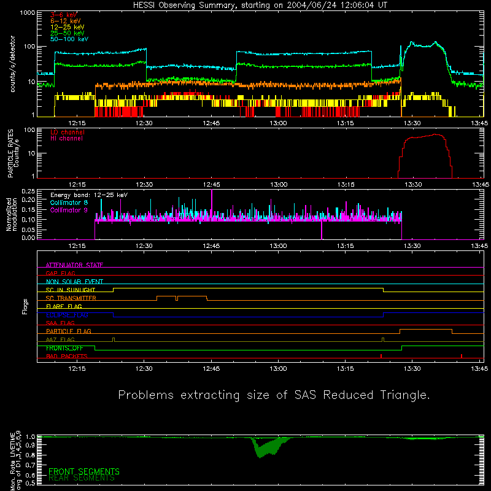This screenshot has height=491, width=491.
Task: Click the magenta Collimator 9 spike at 12:45
Action: [212, 204]
